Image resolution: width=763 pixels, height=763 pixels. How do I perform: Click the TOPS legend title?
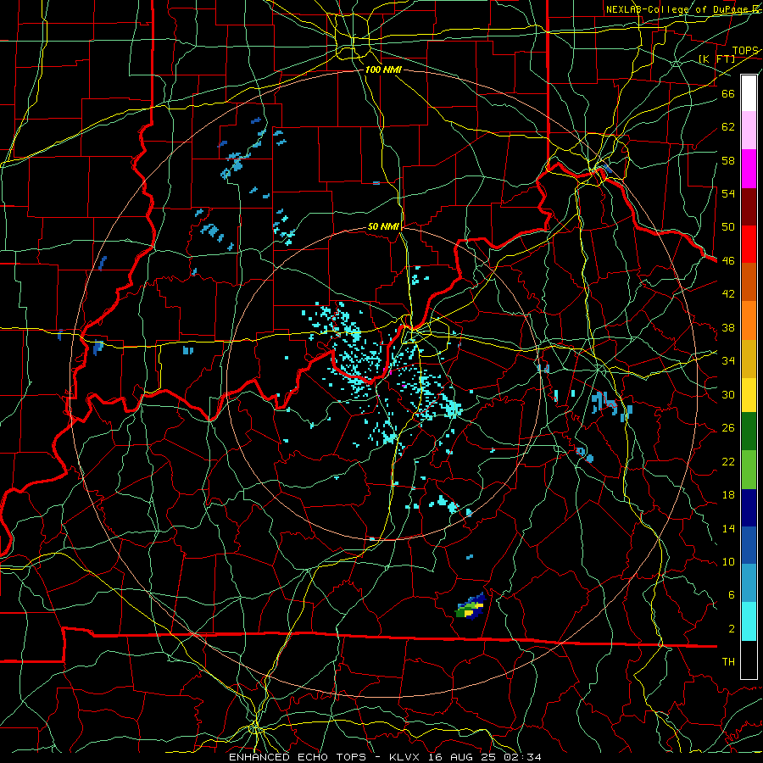(745, 51)
